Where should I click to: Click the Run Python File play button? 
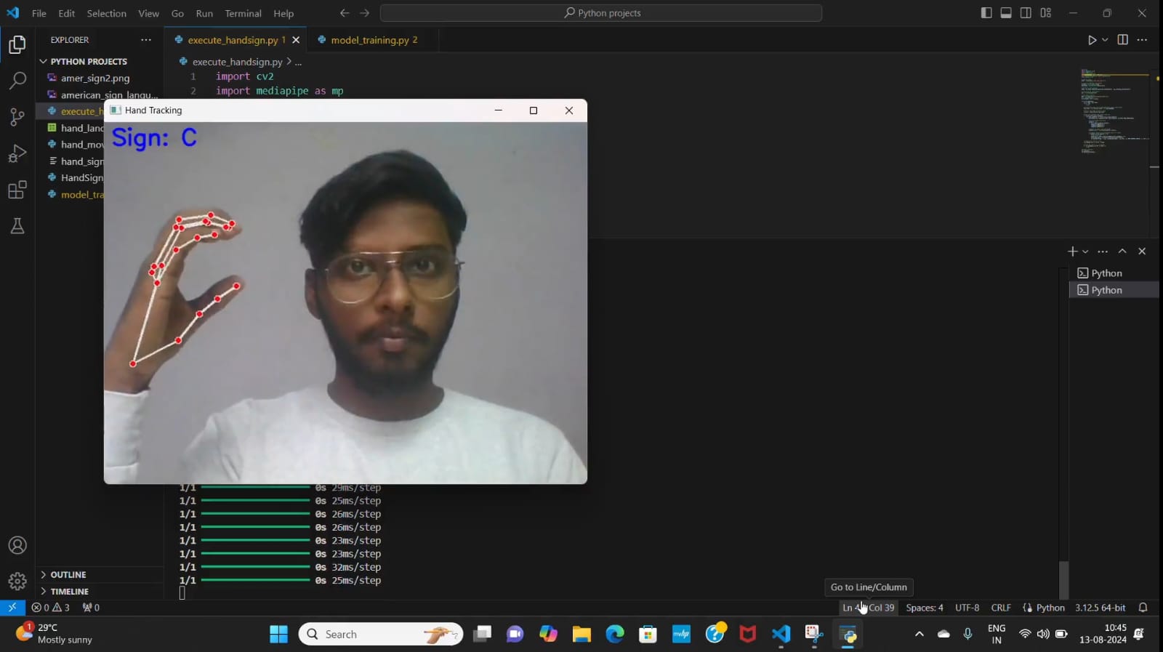coord(1091,40)
